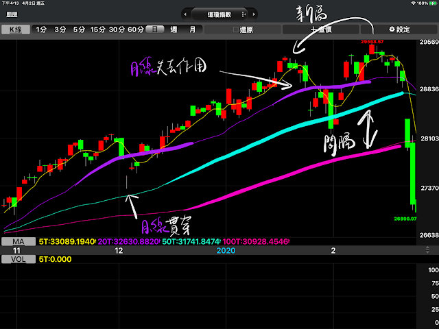Click the 28836 price axis label
This screenshot has height=329, width=439.
[x=429, y=89]
